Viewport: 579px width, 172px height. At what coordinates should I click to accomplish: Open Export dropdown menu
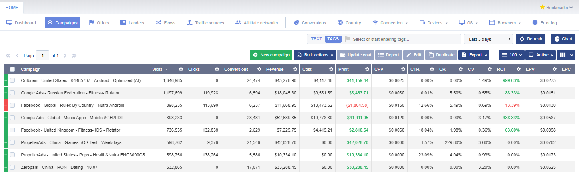tap(474, 55)
